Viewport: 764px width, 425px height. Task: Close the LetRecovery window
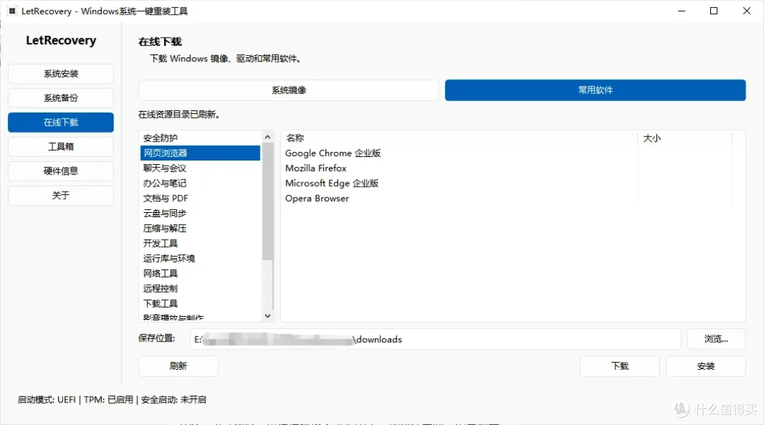[746, 11]
